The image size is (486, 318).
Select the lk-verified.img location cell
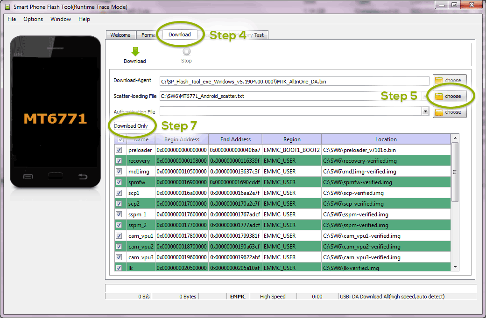[x=386, y=268]
